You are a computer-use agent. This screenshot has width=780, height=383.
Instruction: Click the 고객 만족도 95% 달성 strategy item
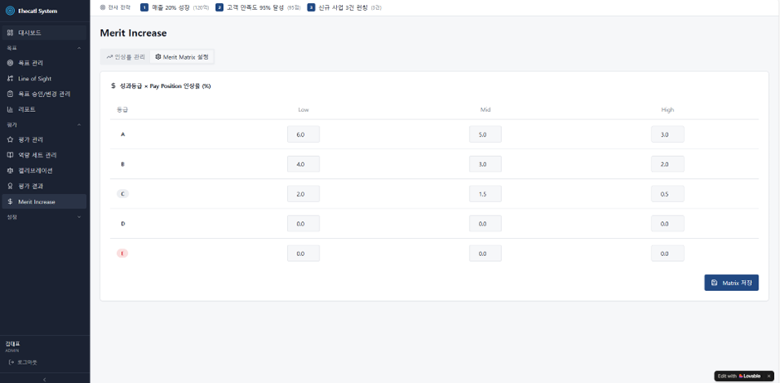click(258, 7)
